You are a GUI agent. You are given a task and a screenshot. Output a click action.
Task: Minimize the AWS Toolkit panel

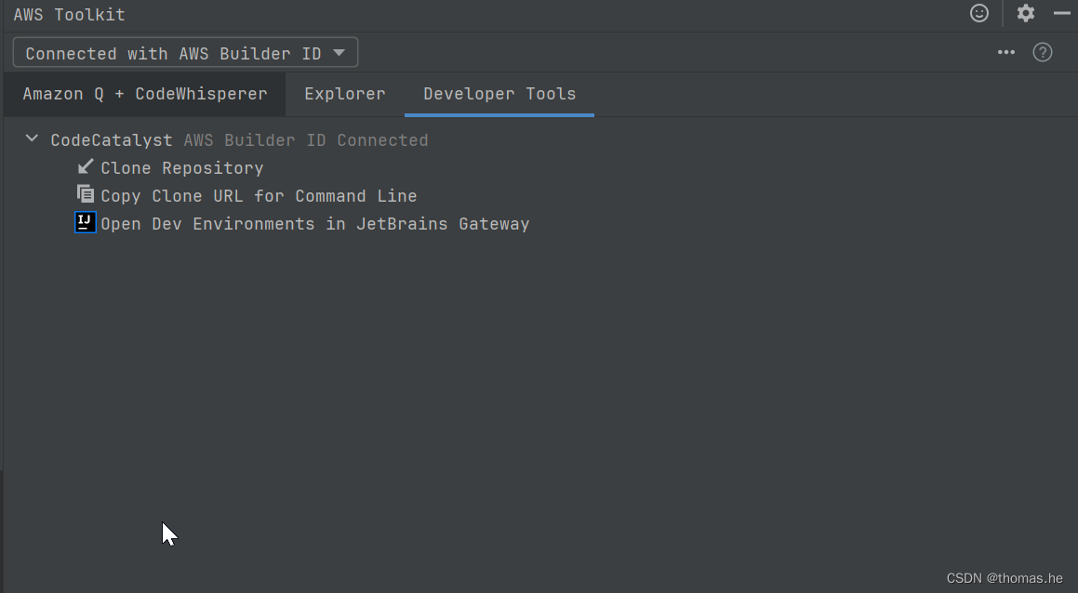[1061, 13]
